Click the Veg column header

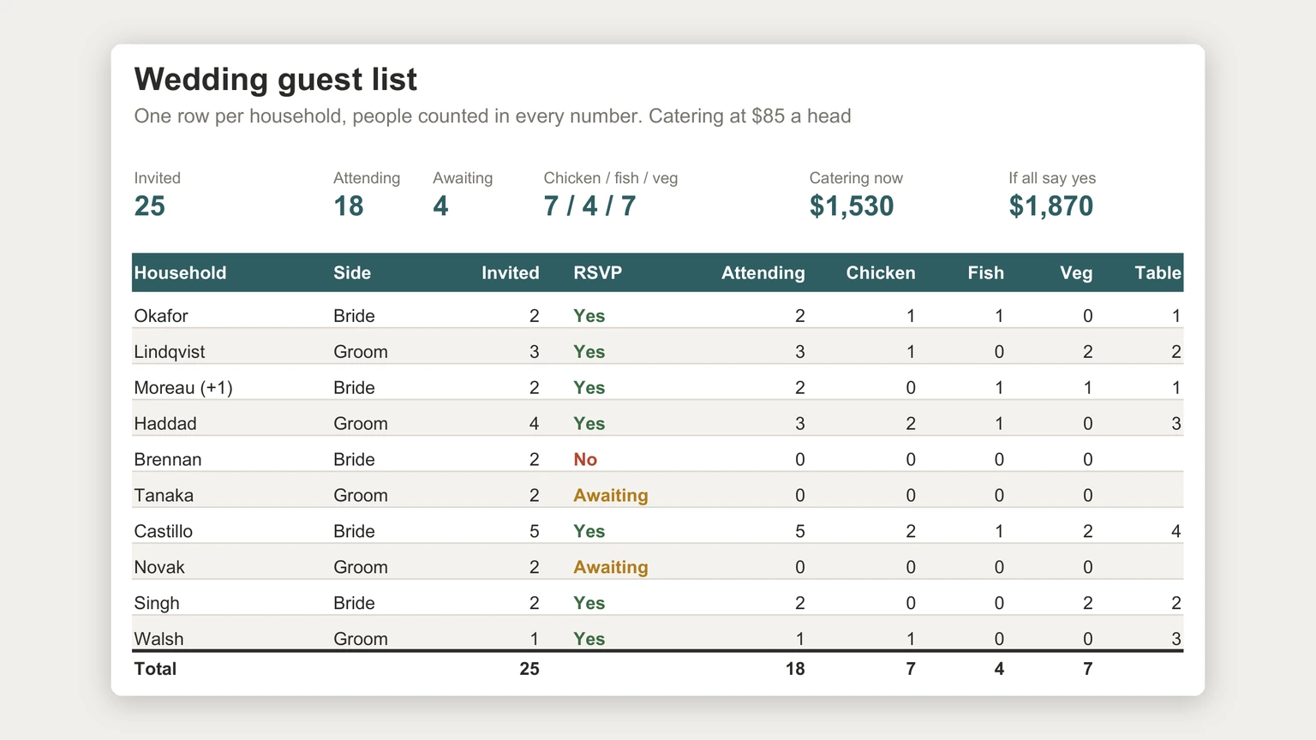pos(1076,272)
